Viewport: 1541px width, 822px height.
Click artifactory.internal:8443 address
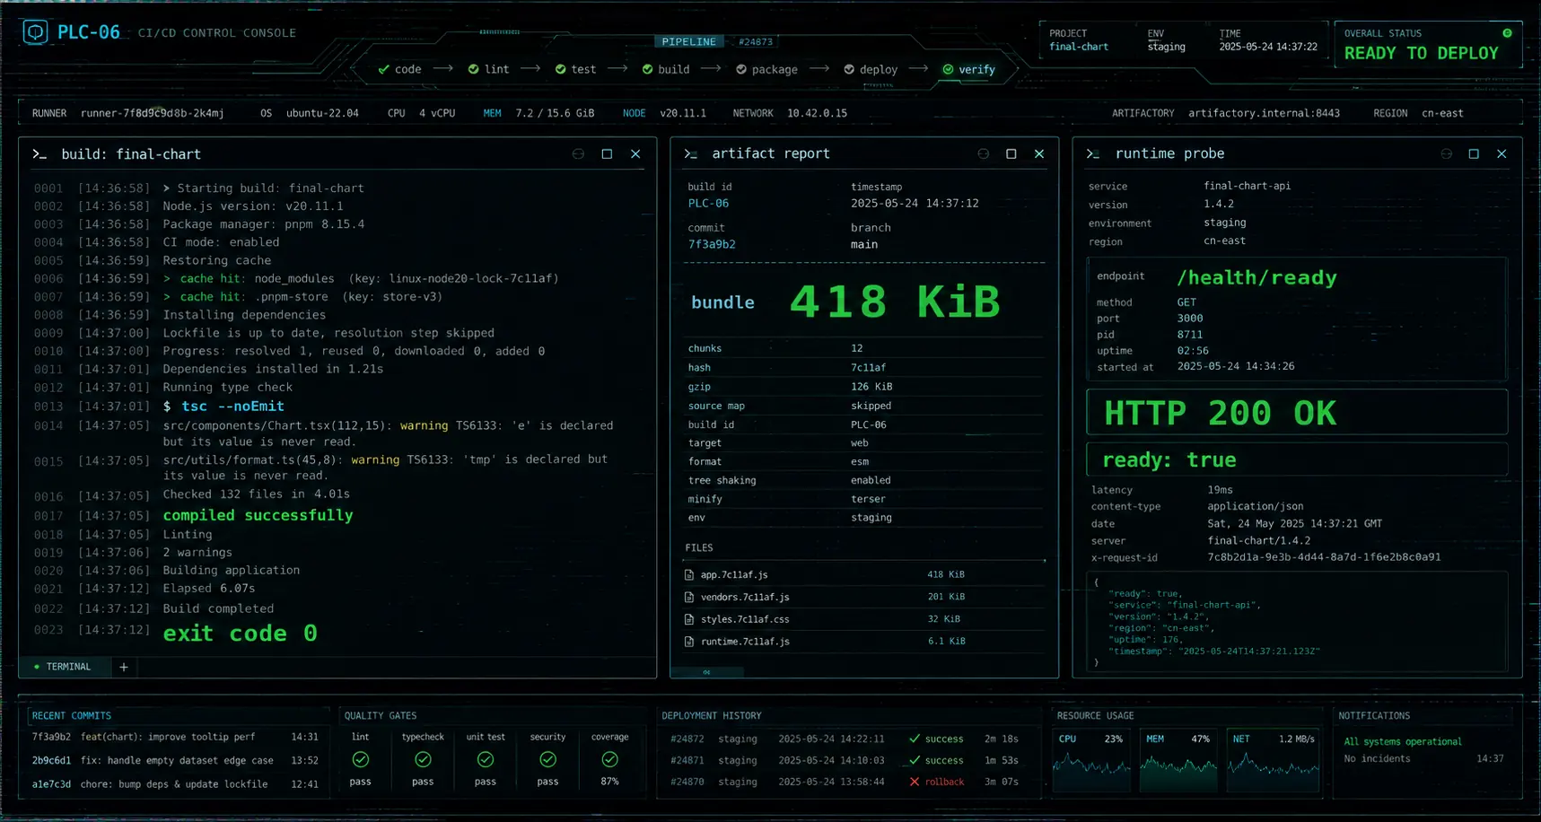pos(1264,113)
